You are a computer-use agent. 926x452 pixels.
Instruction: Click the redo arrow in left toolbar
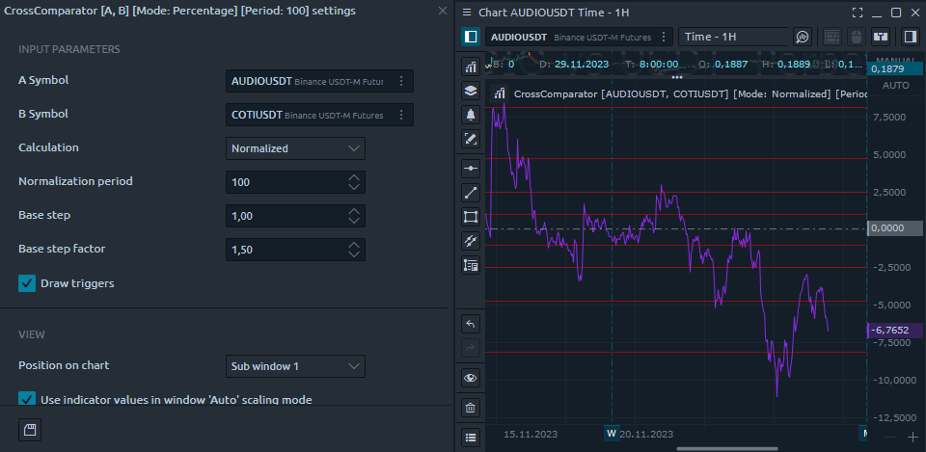471,348
